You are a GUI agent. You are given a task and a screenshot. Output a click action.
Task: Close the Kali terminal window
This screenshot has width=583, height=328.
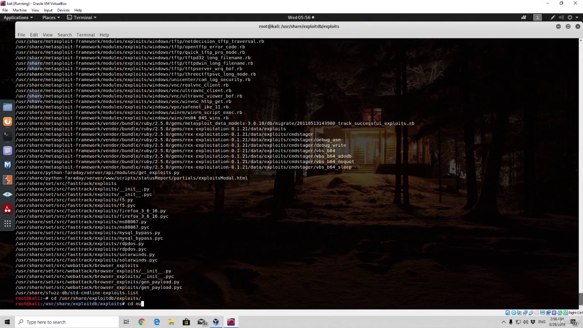coord(578,26)
